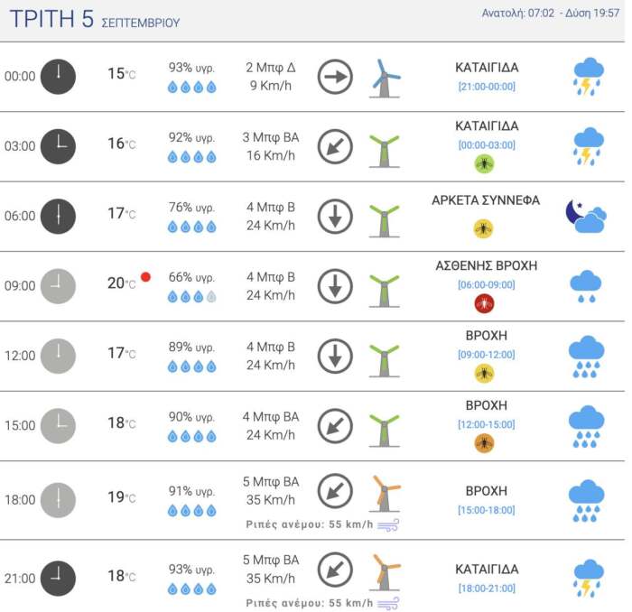The width and height of the screenshot is (632, 612).
Task: Click the west wind arrow at 00:00
Action: [335, 77]
